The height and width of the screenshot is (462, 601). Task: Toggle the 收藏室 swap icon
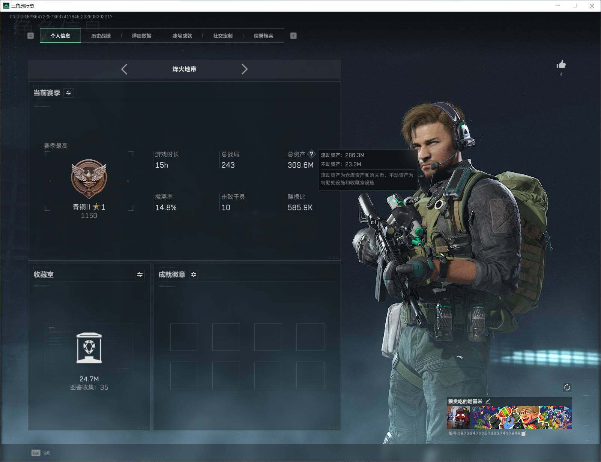140,274
